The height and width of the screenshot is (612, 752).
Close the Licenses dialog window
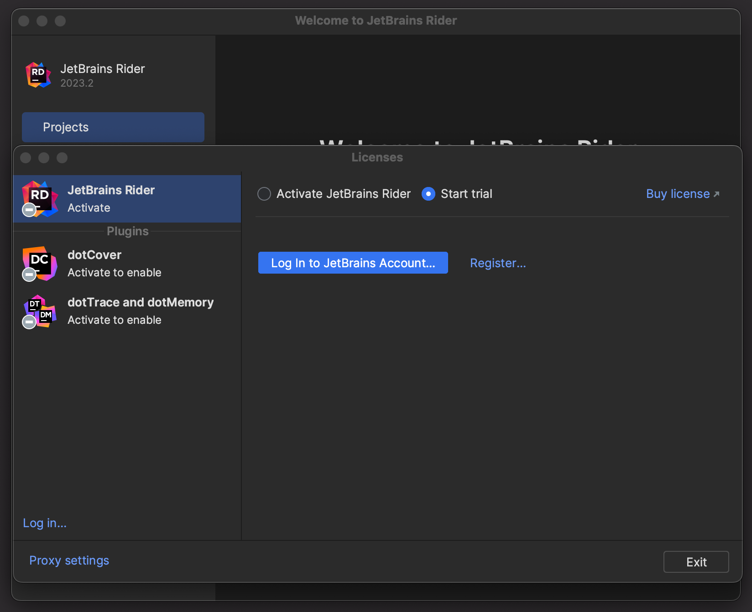pos(26,158)
